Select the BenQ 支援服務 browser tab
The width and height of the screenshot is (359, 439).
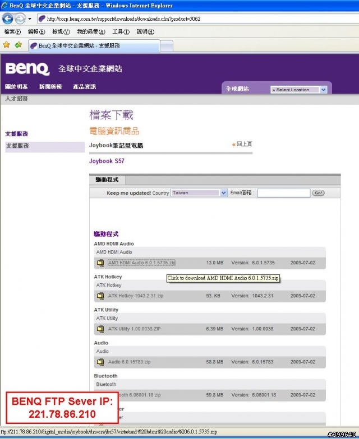(94, 46)
